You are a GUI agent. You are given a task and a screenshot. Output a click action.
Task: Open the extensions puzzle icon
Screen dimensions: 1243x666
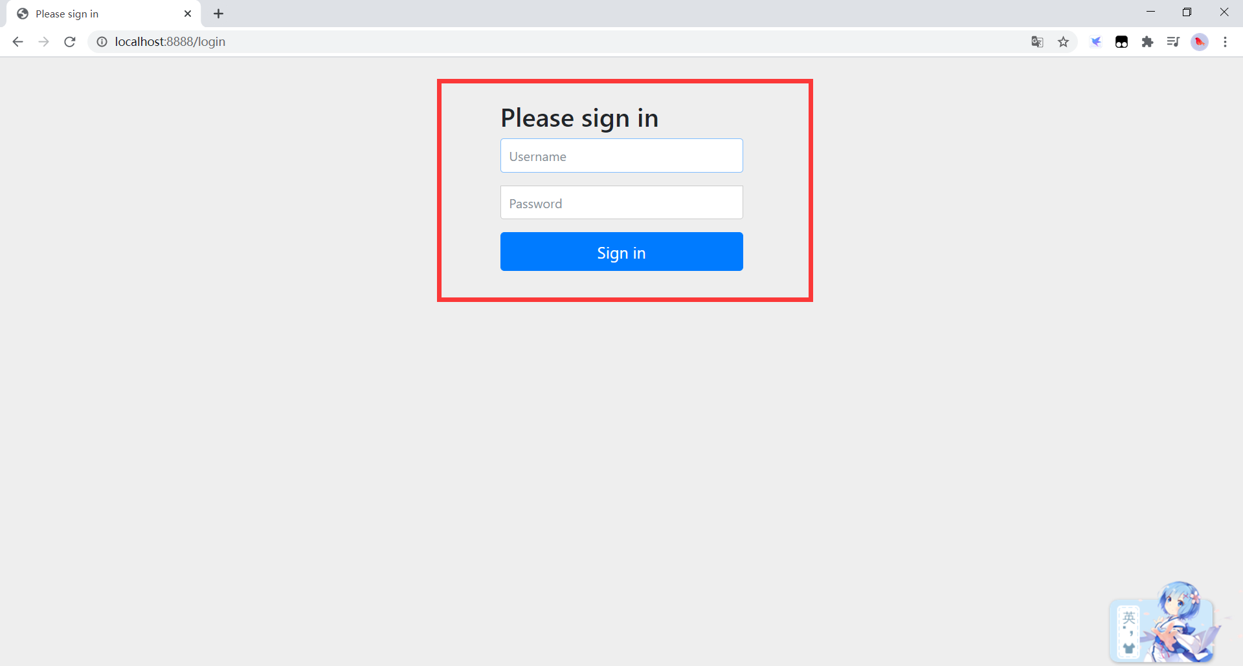(1147, 42)
